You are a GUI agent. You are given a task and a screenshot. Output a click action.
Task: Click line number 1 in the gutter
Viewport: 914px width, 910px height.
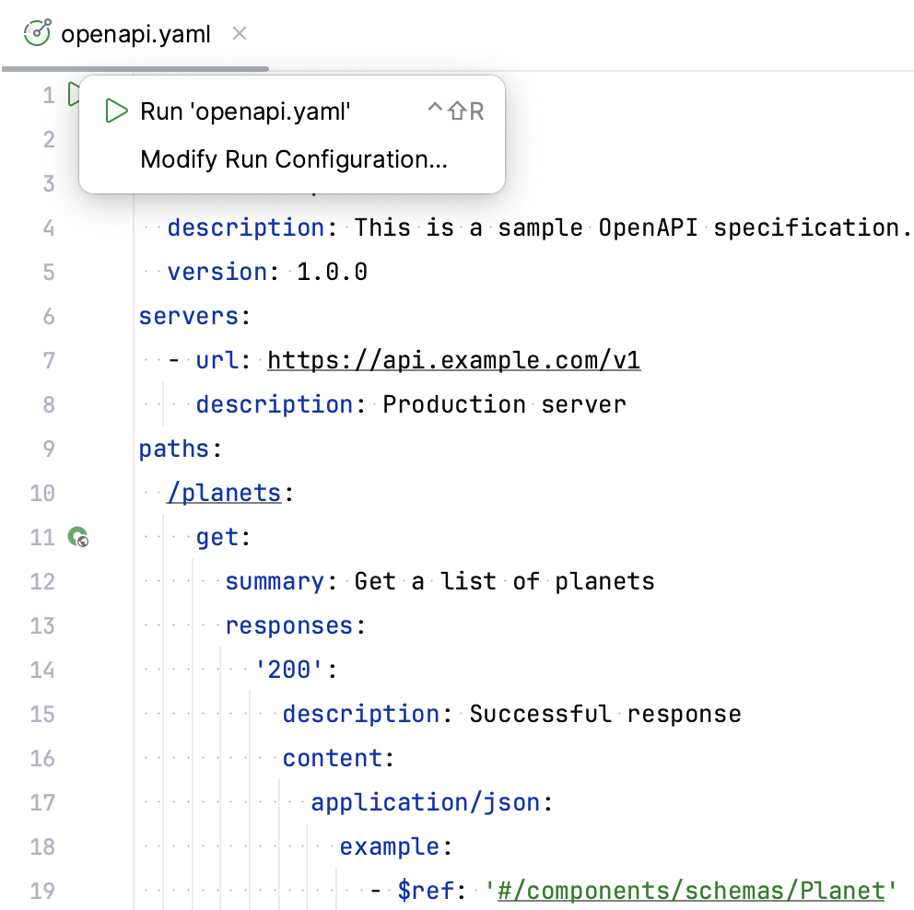48,94
